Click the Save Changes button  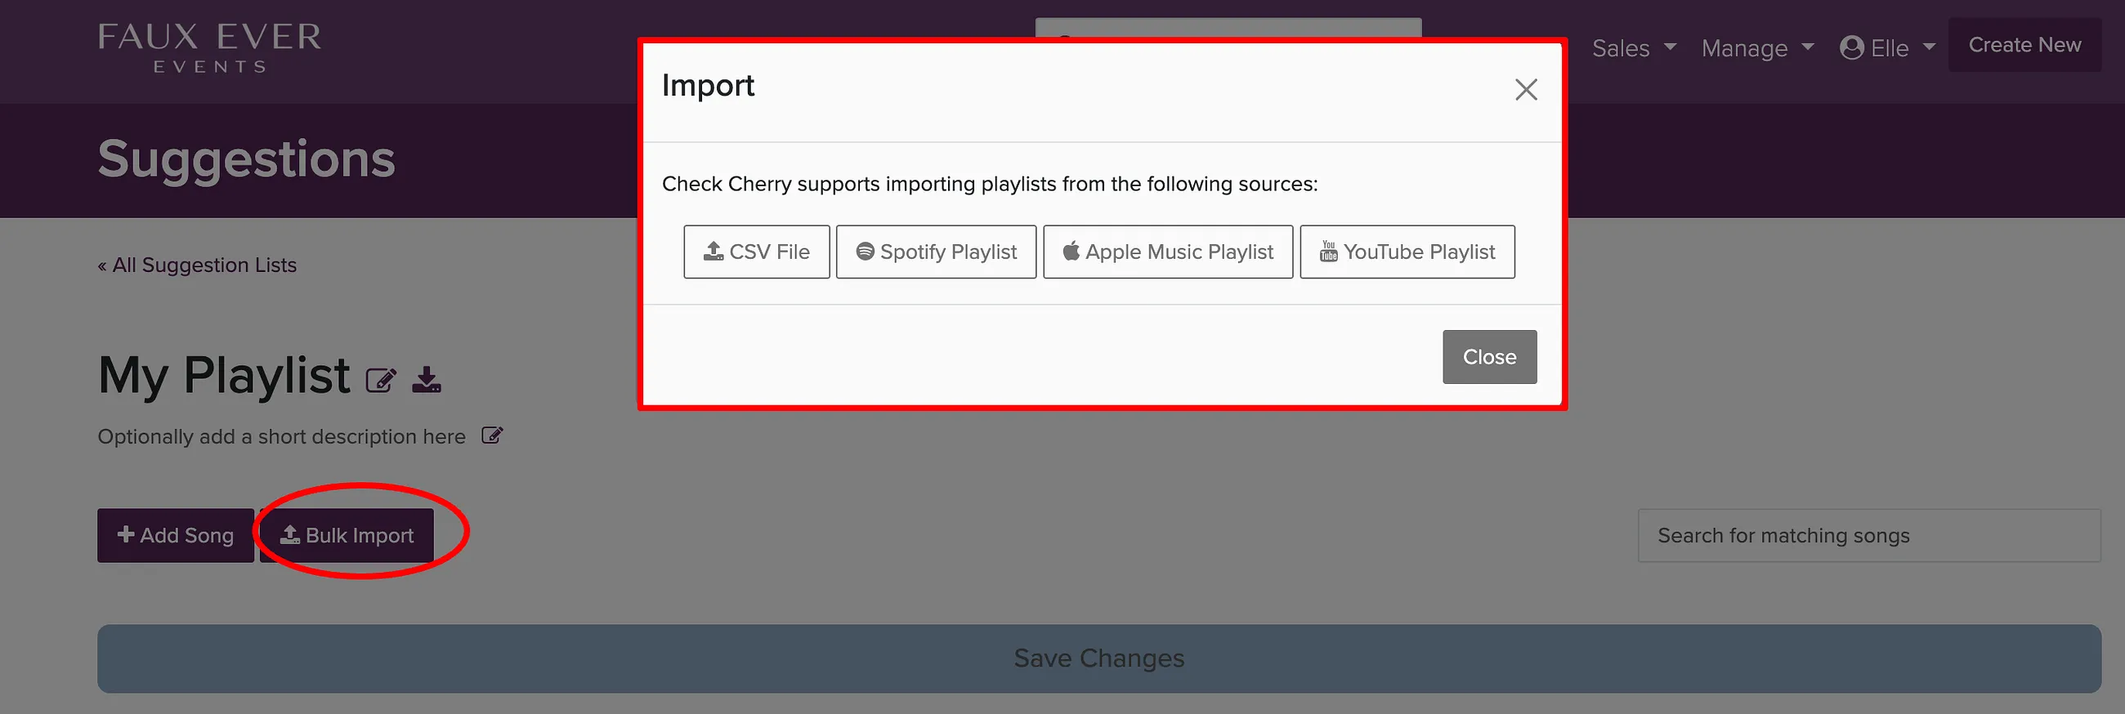[1098, 658]
